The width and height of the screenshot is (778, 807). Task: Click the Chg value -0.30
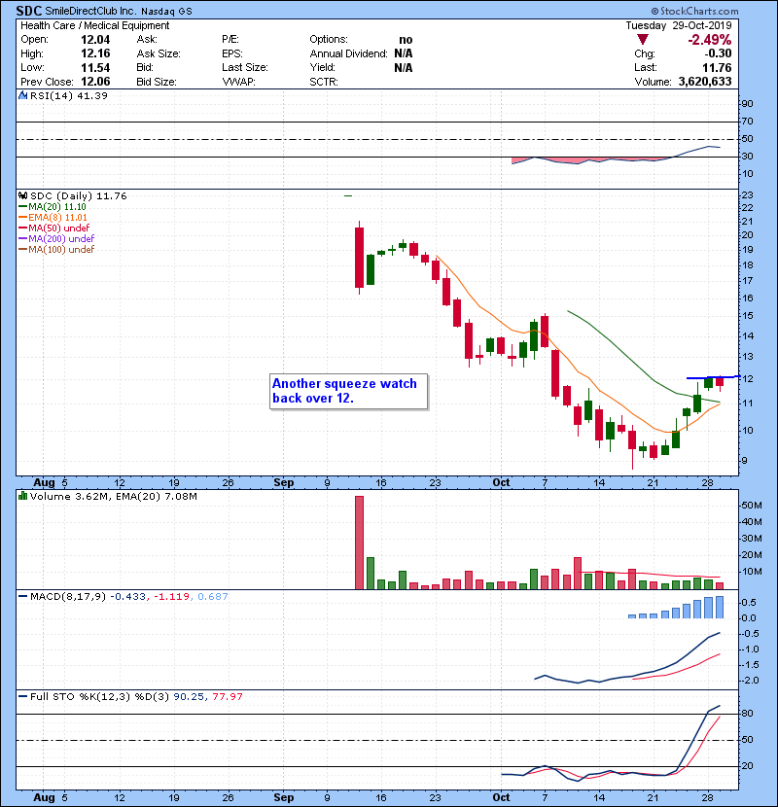tap(718, 53)
